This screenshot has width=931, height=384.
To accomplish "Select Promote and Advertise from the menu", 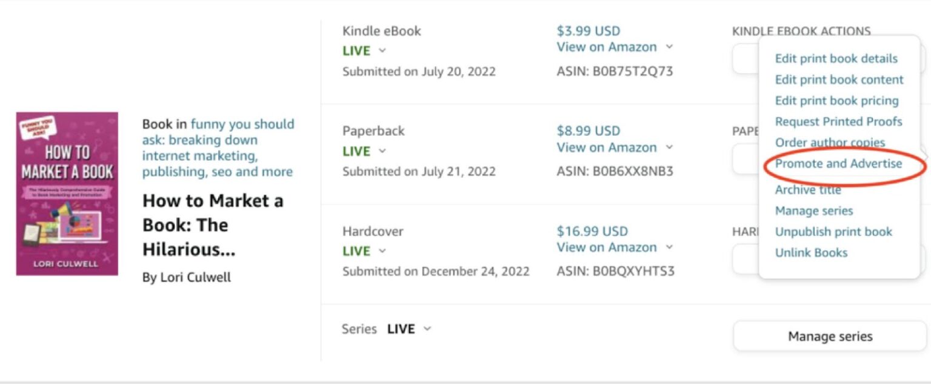I will click(x=839, y=163).
